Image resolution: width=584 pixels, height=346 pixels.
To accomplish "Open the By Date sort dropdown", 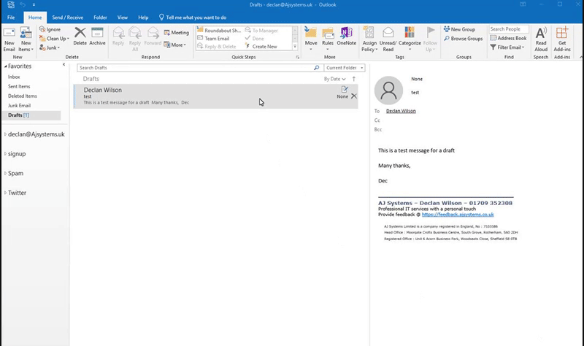I will tap(334, 79).
